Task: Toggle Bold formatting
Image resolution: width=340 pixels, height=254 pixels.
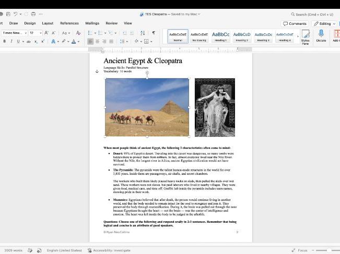Action: pyautogui.click(x=4, y=41)
